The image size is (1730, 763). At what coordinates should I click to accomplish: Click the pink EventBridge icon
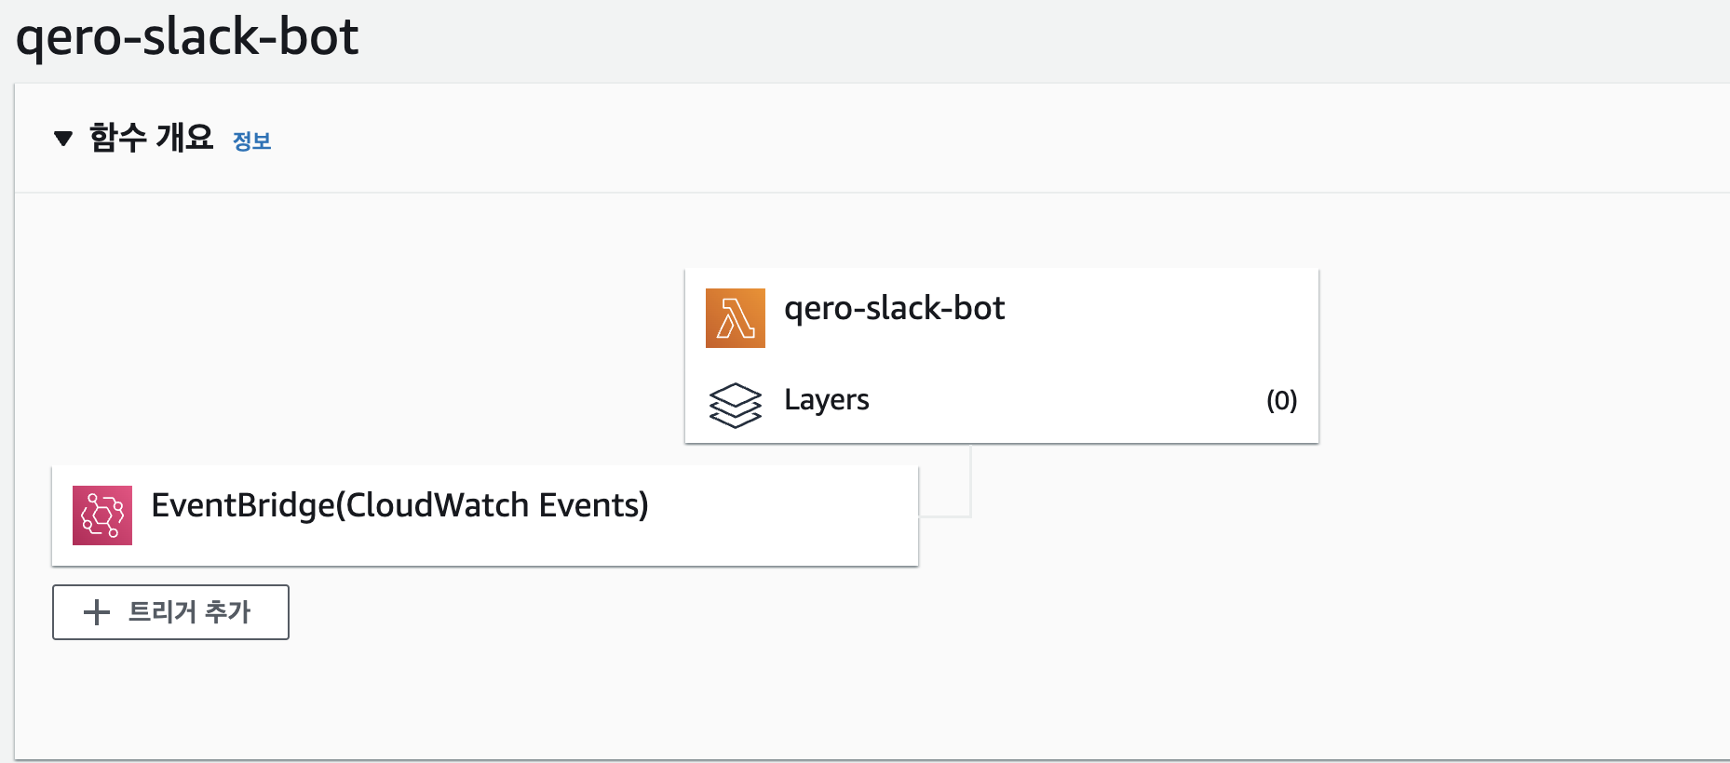coord(102,515)
